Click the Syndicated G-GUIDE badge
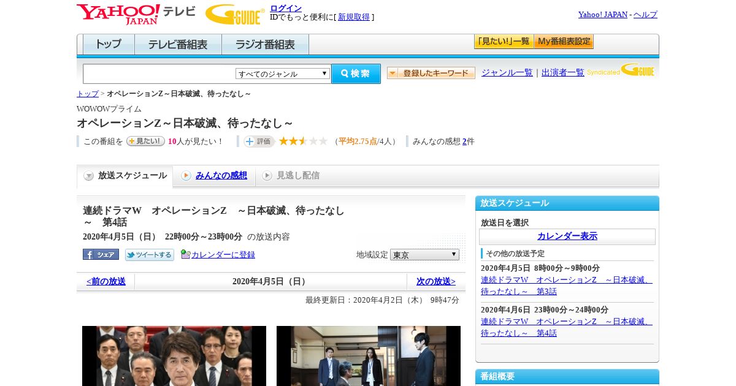 (620, 70)
